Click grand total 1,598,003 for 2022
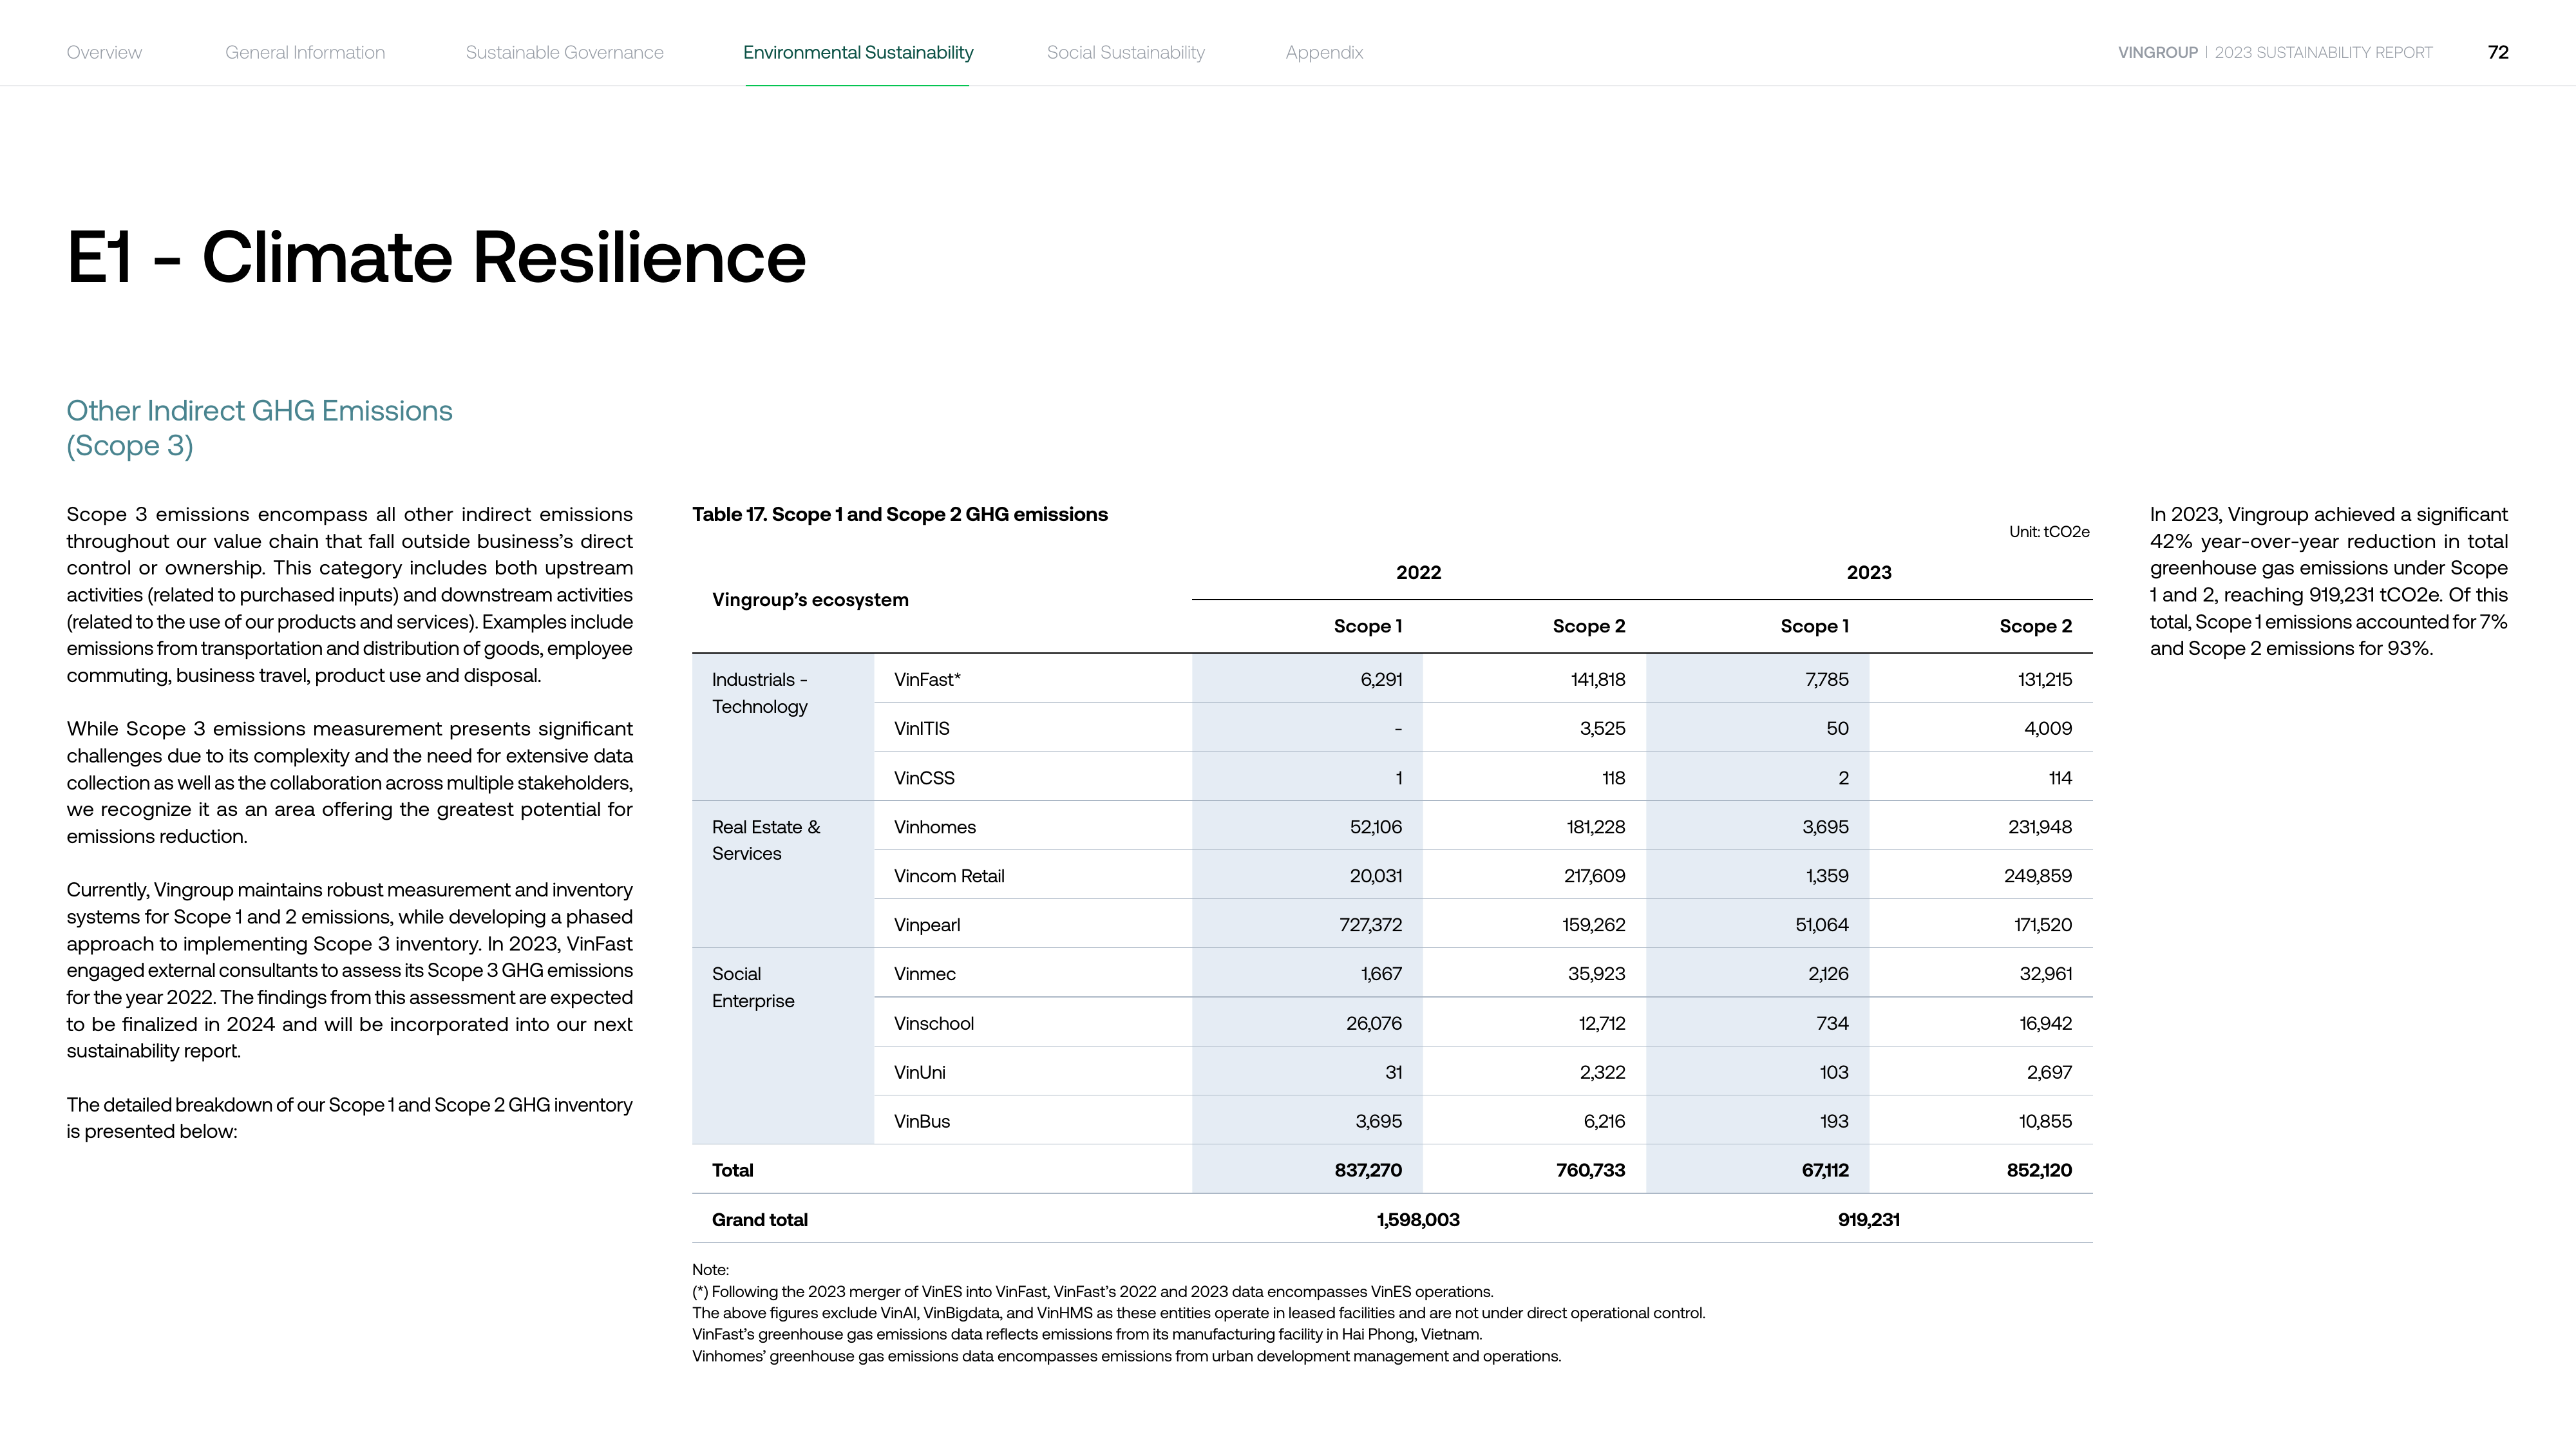The image size is (2576, 1449). [x=1418, y=1220]
